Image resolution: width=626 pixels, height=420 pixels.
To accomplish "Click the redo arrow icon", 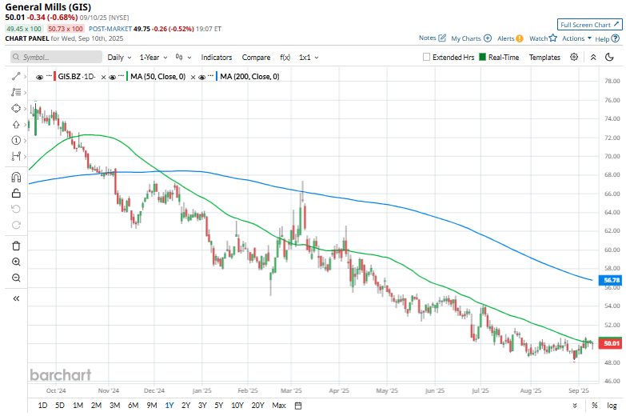I will pos(16,225).
